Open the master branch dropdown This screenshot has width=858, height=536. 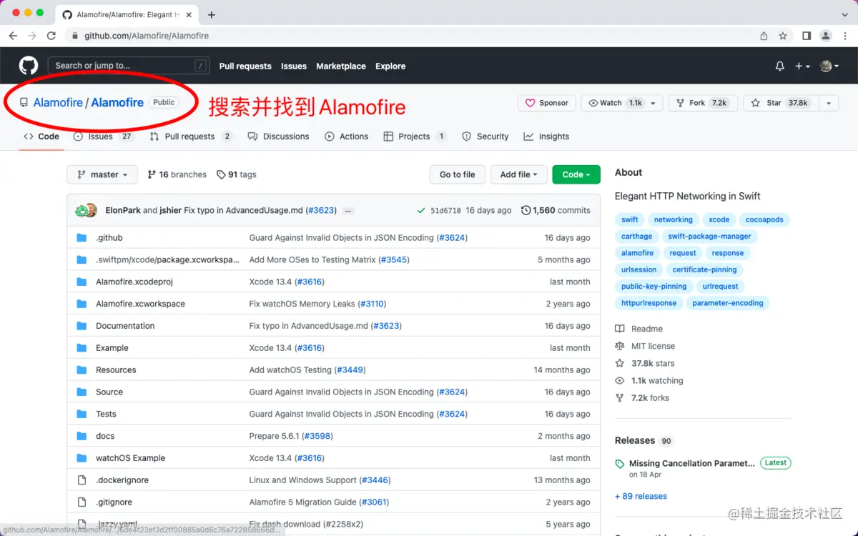(x=101, y=174)
